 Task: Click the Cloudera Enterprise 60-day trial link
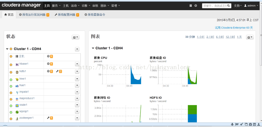point(234,28)
